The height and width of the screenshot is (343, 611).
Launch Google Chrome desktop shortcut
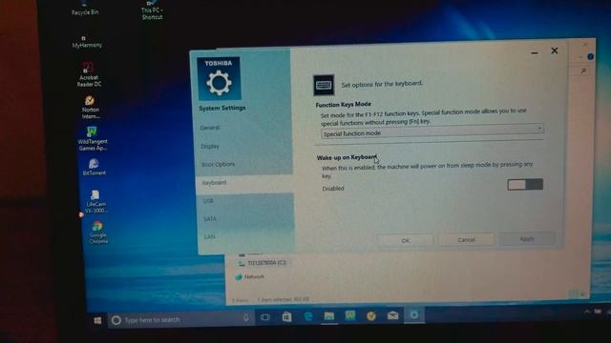click(x=97, y=232)
